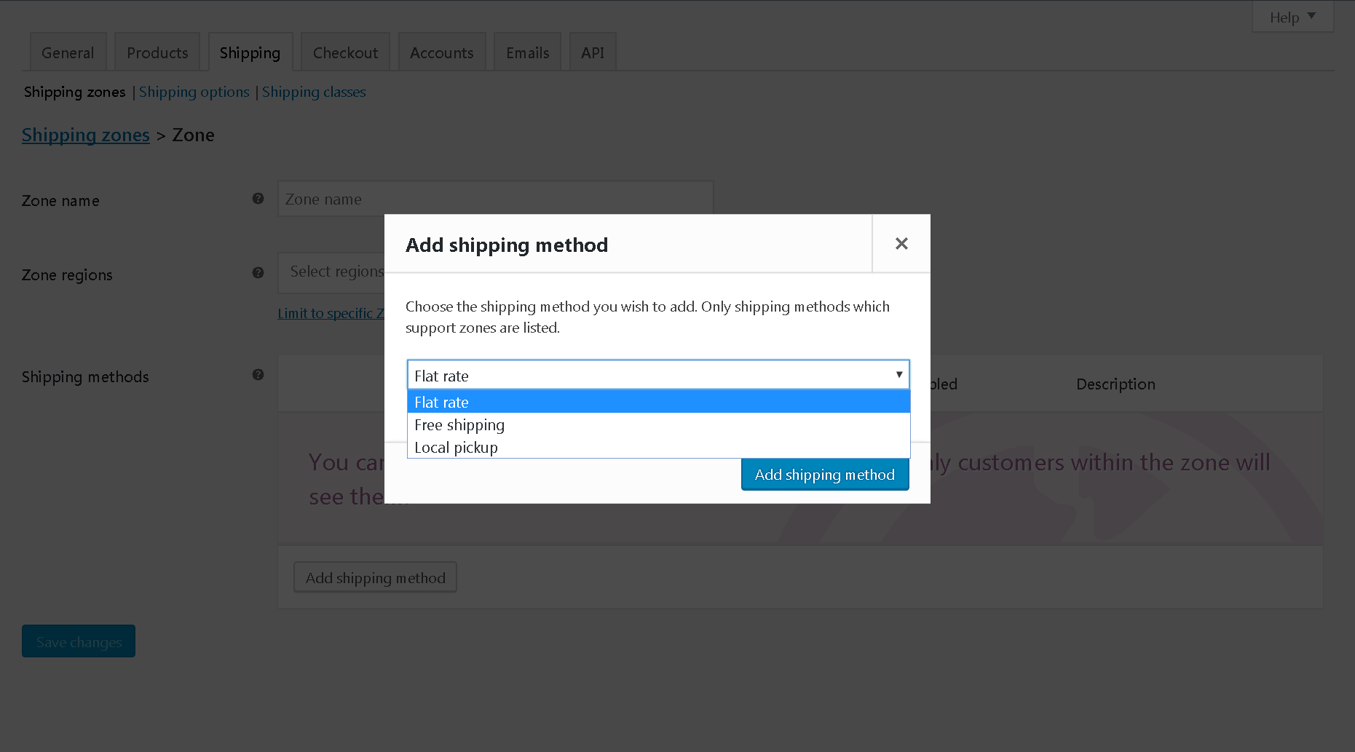The image size is (1355, 752).
Task: Focus the Zone name input field
Action: point(495,199)
